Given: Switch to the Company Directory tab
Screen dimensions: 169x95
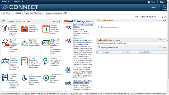Looking at the screenshot, I should (34, 13).
